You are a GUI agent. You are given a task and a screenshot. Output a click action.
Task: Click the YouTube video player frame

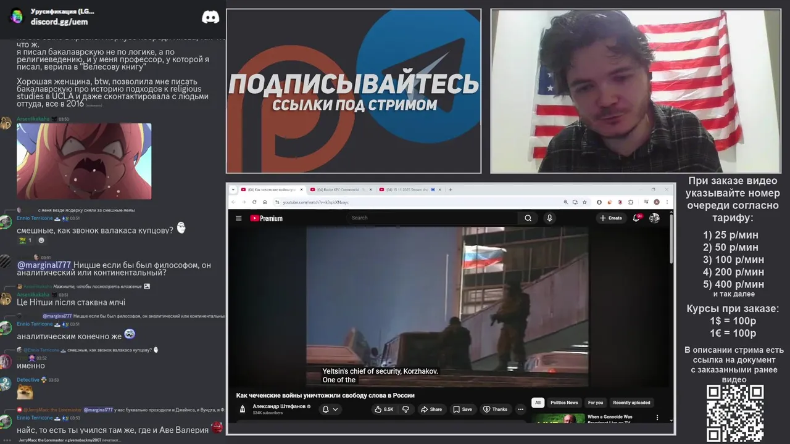pos(447,306)
